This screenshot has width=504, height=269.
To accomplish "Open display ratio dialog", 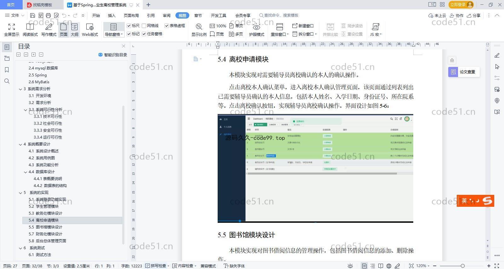I will [x=199, y=30].
